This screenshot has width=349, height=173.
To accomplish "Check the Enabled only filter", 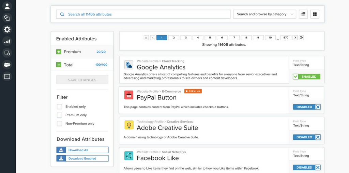I will 59,107.
